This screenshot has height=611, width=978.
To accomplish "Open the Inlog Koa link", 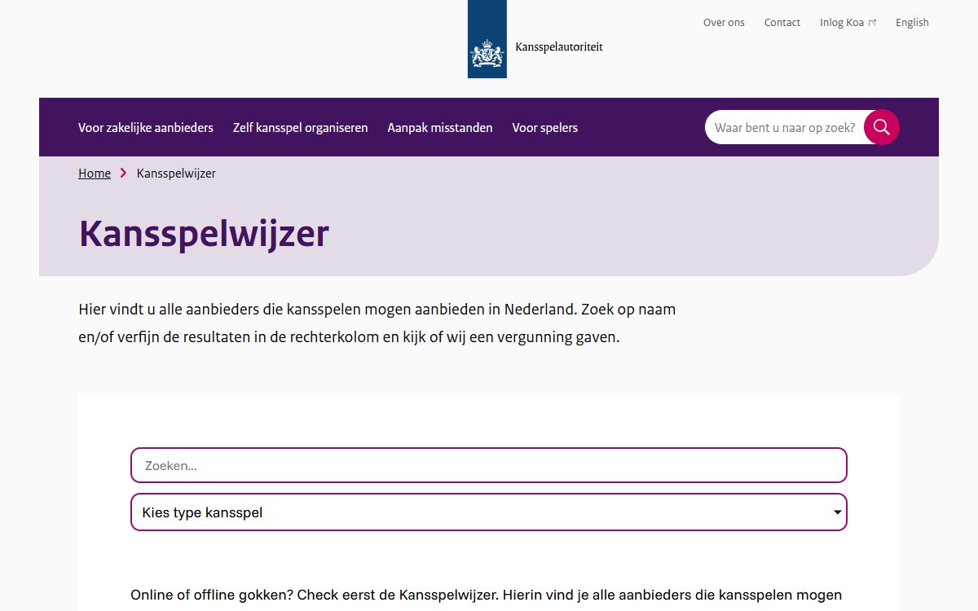I will 848,23.
